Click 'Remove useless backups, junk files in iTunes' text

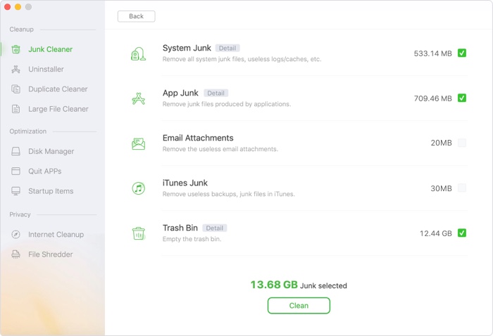click(229, 194)
